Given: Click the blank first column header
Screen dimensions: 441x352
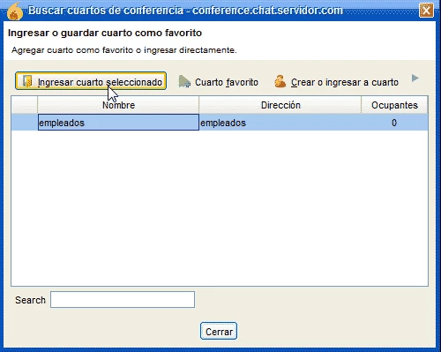Looking at the screenshot, I should click(25, 105).
